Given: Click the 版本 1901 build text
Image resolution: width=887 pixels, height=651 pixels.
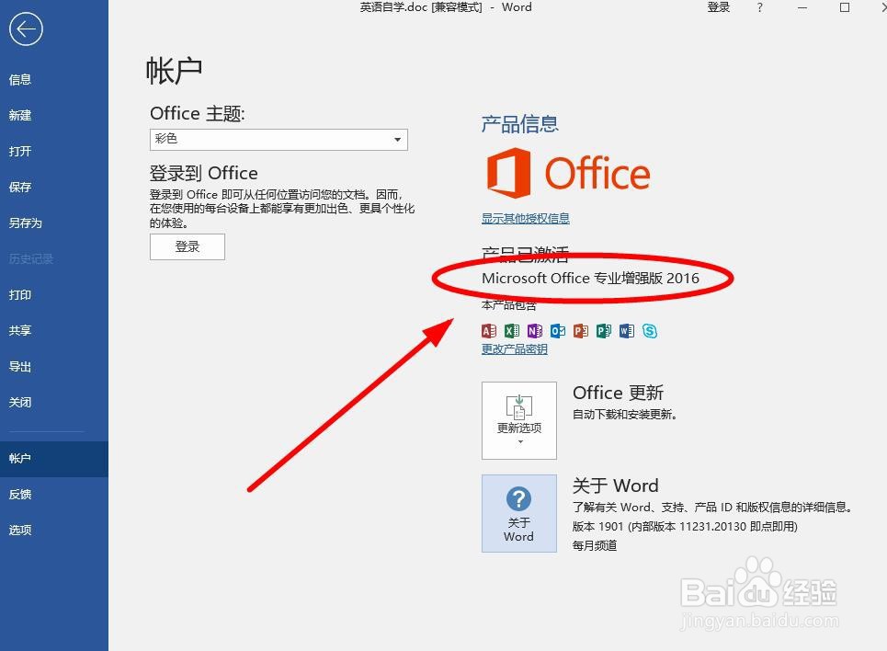Looking at the screenshot, I should (x=685, y=527).
